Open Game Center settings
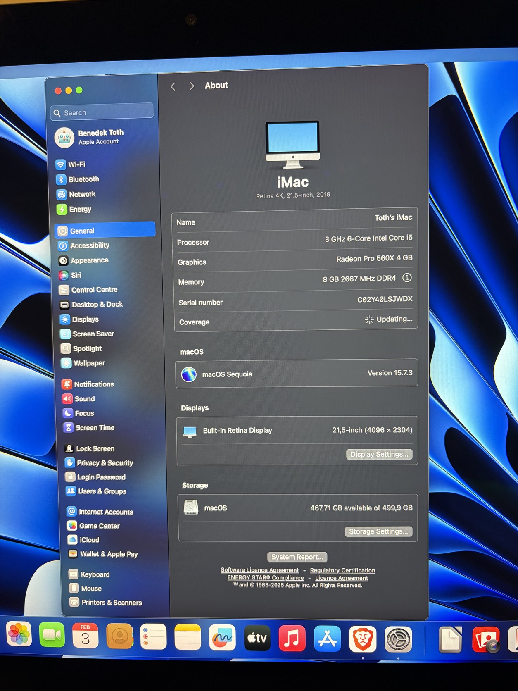 (x=93, y=526)
